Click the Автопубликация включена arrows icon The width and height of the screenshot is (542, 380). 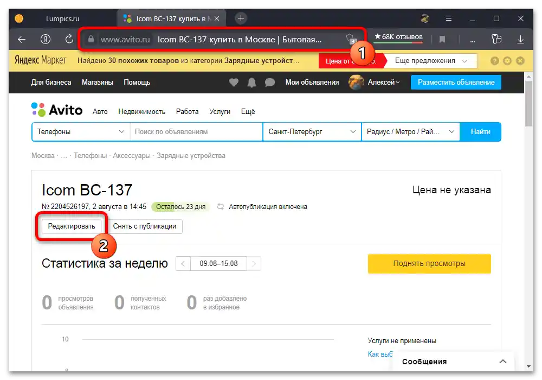[220, 207]
